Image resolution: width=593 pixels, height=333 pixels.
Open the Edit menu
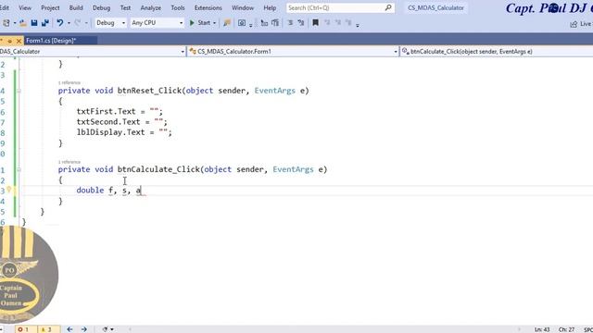pos(4,7)
